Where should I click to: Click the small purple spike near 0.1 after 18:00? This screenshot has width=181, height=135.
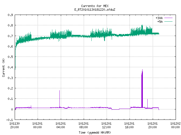point(147,103)
